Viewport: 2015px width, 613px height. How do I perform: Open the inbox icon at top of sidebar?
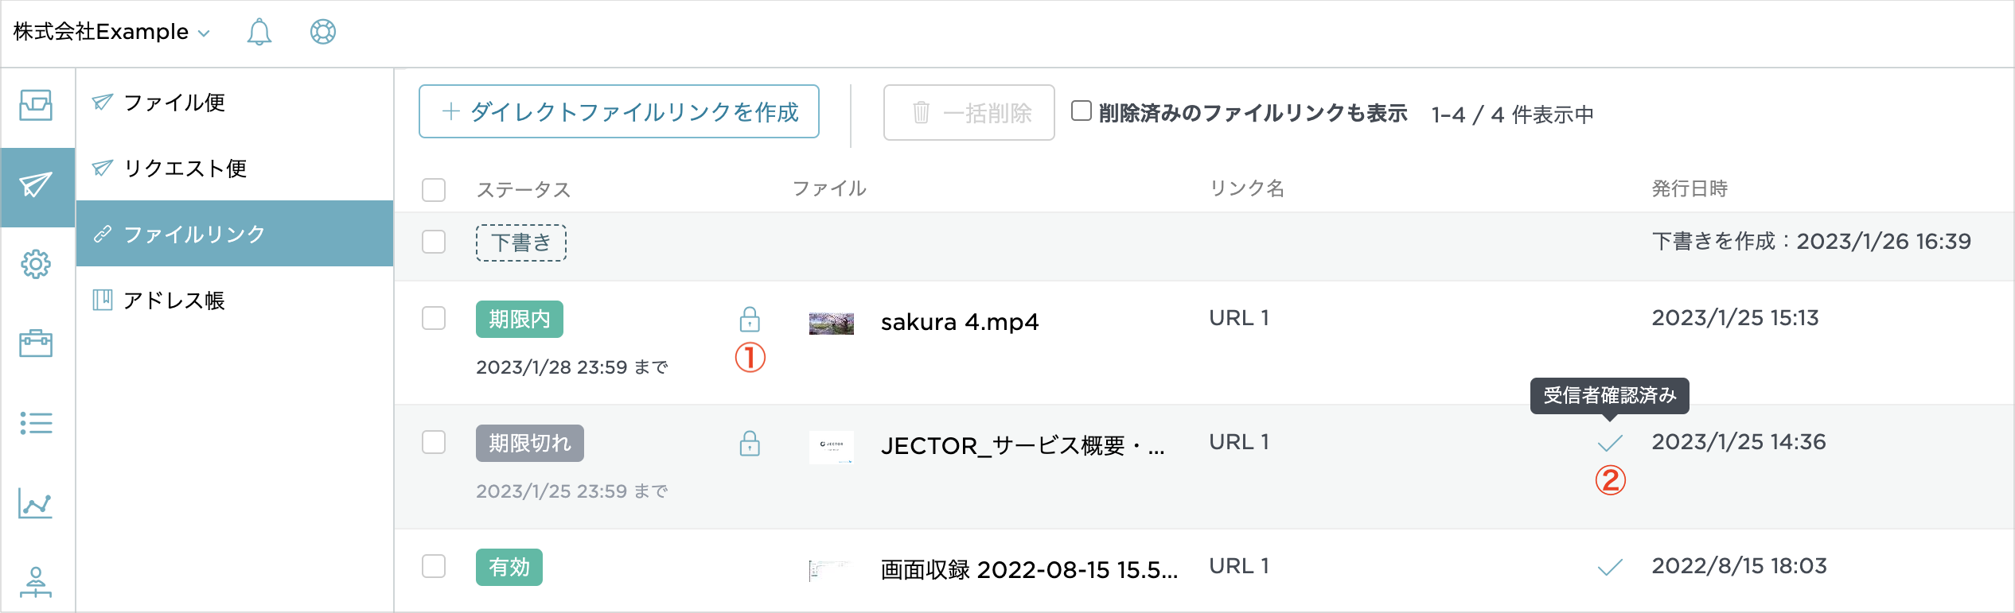(x=37, y=106)
